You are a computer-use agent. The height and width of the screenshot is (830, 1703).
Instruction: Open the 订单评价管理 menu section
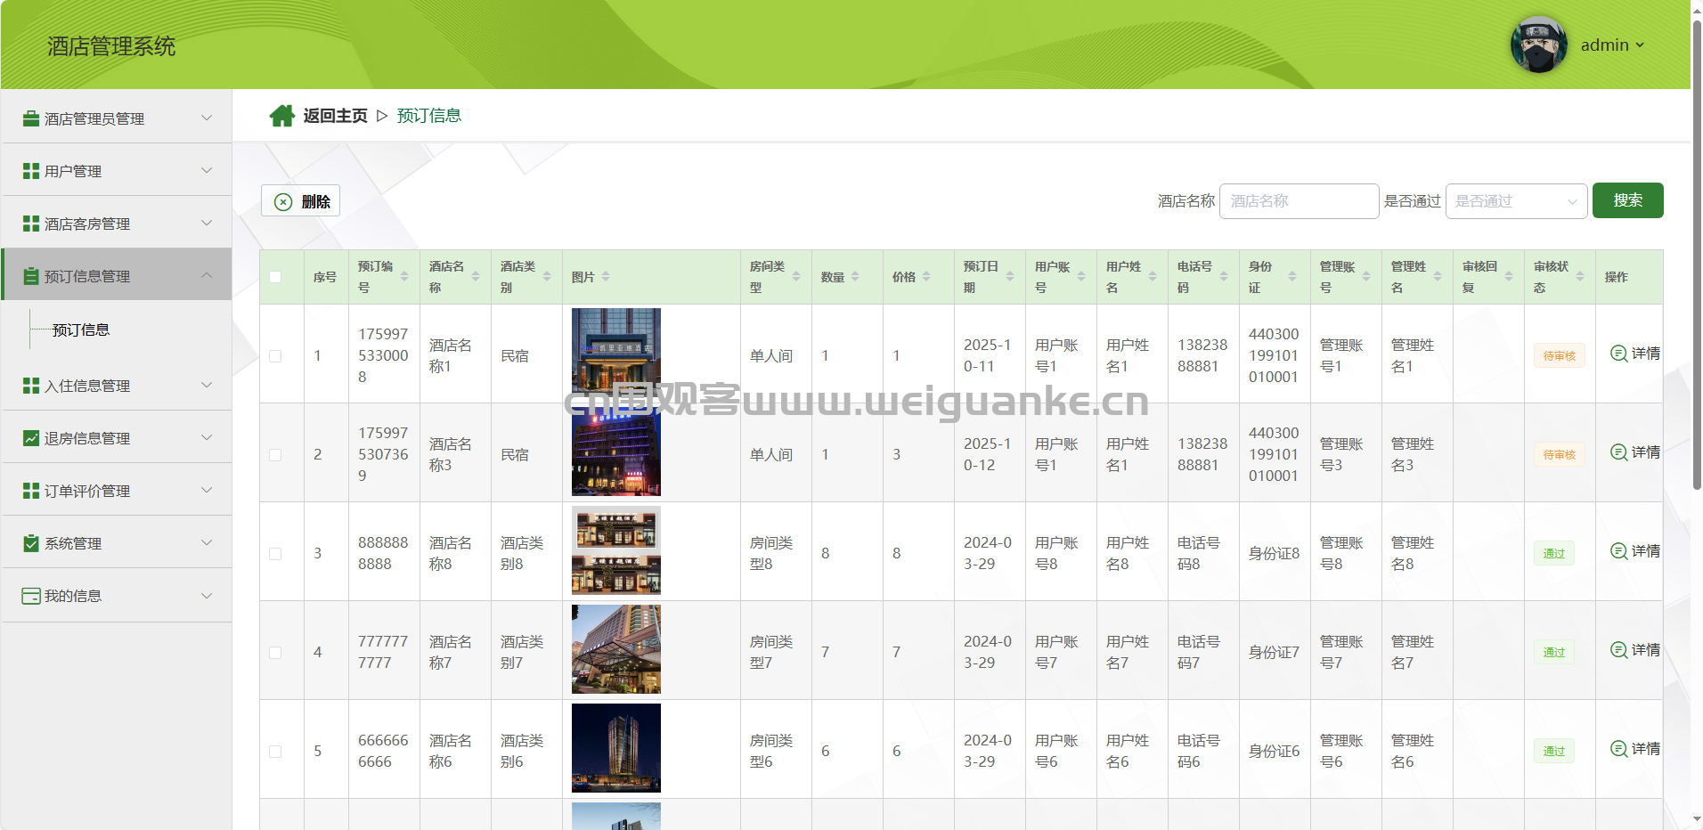pyautogui.click(x=116, y=491)
